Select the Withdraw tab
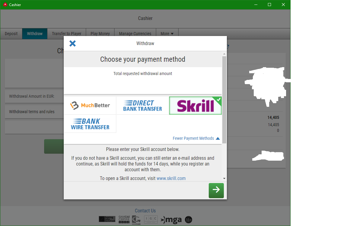 [x=35, y=34]
